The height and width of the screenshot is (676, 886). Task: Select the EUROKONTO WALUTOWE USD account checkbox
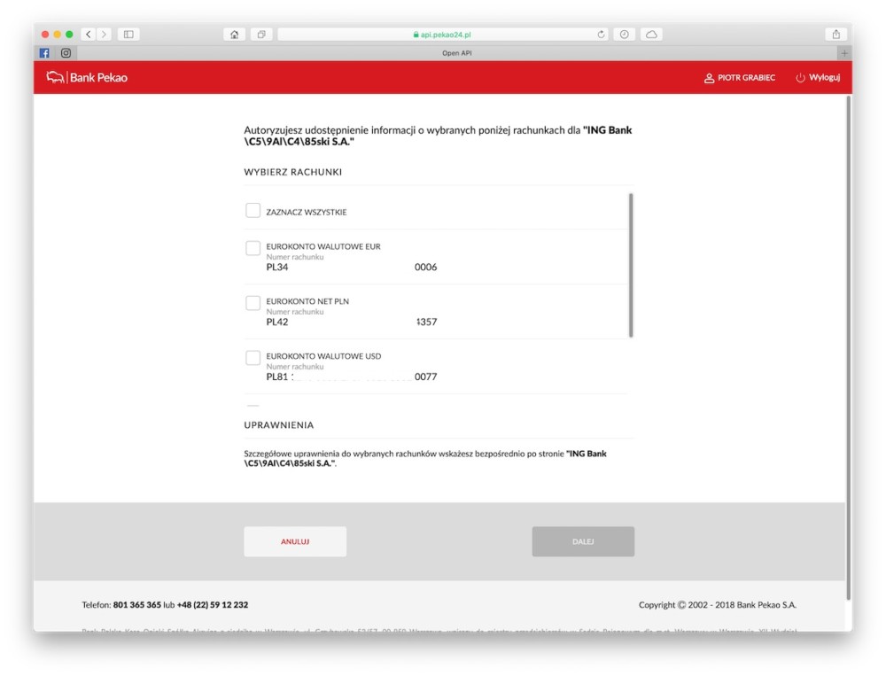click(x=253, y=358)
